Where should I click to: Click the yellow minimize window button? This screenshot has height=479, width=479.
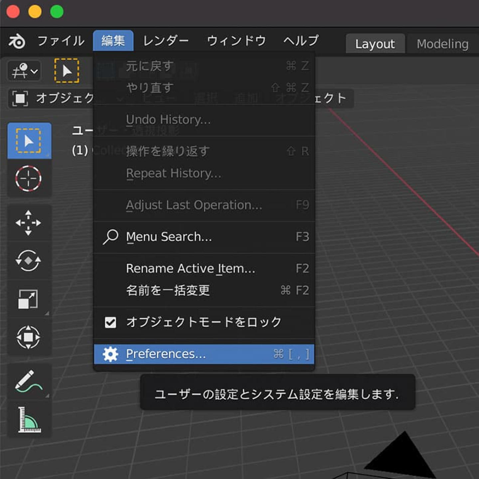click(35, 12)
